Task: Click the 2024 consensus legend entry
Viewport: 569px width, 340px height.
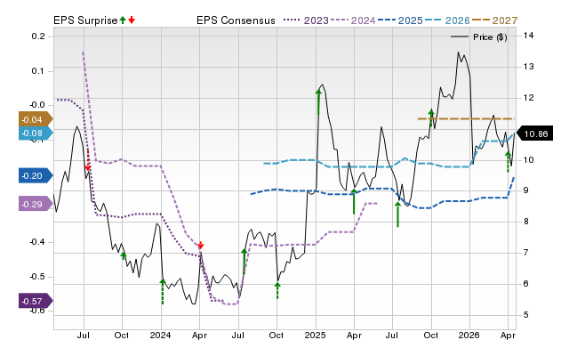Action: coord(353,20)
